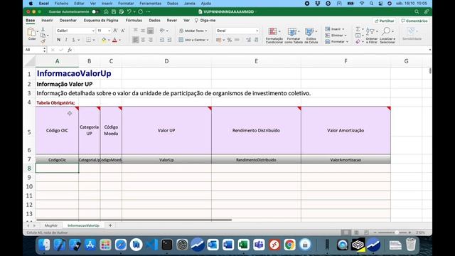Click the Decrease Indent icon
The height and width of the screenshot is (256, 455).
pyautogui.click(x=162, y=40)
